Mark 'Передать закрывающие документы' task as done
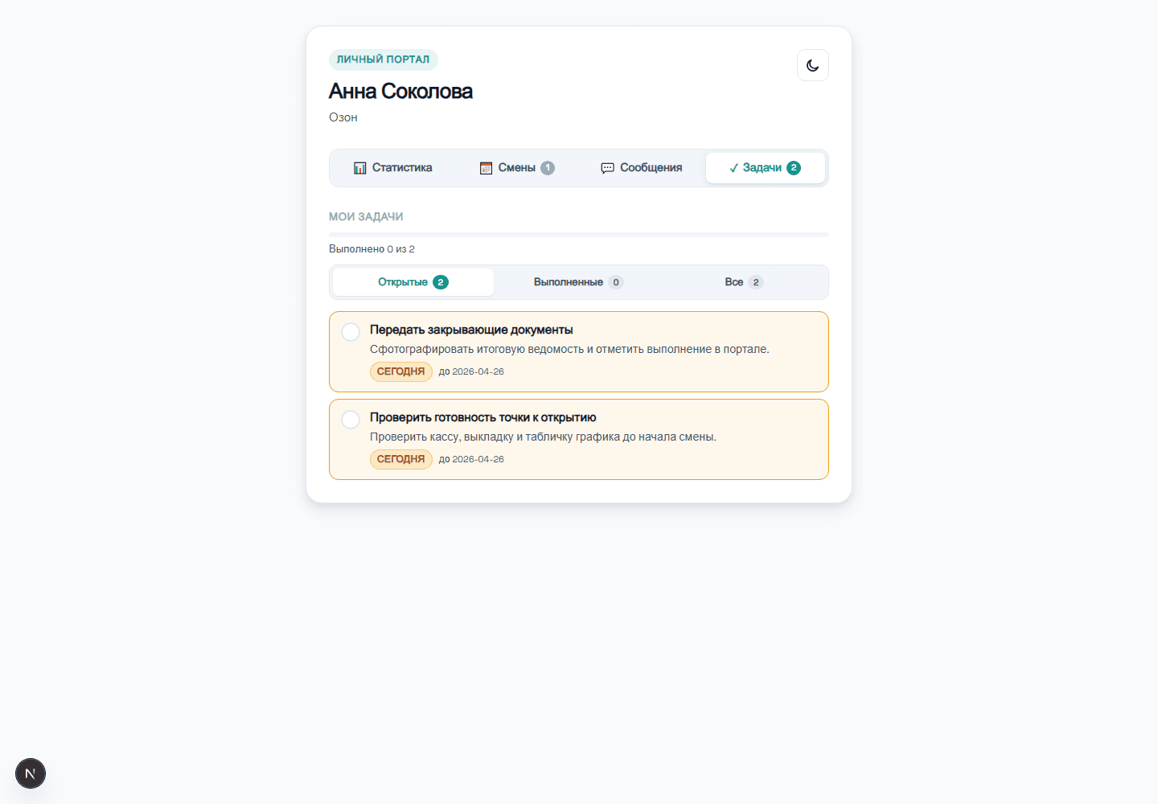This screenshot has width=1158, height=804. (351, 332)
